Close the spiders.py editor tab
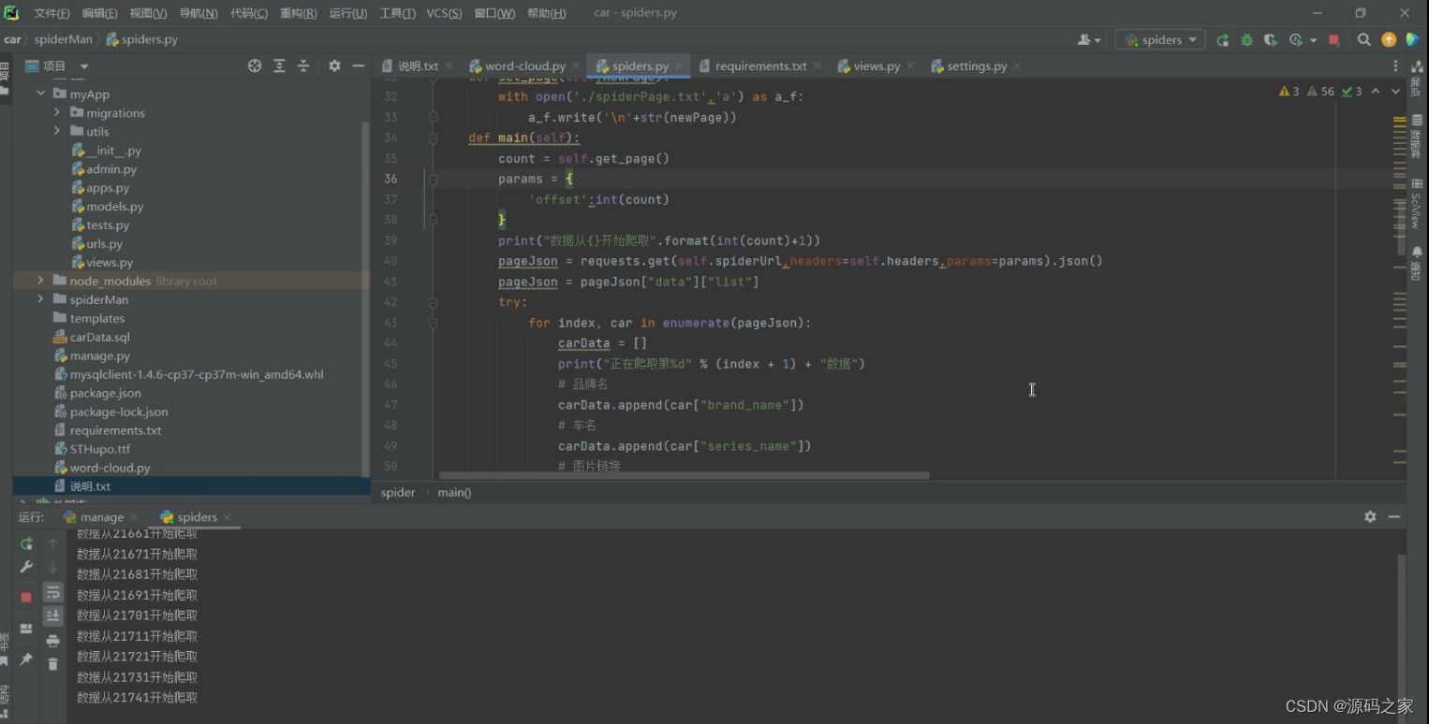 click(678, 66)
